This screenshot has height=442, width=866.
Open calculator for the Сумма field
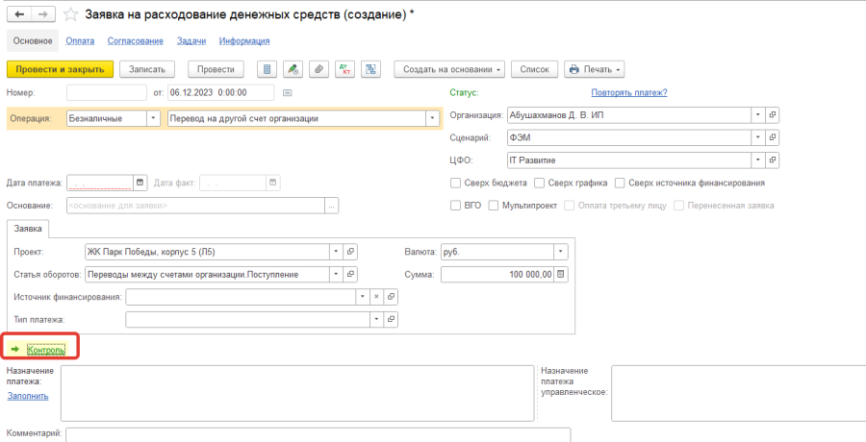[x=561, y=274]
